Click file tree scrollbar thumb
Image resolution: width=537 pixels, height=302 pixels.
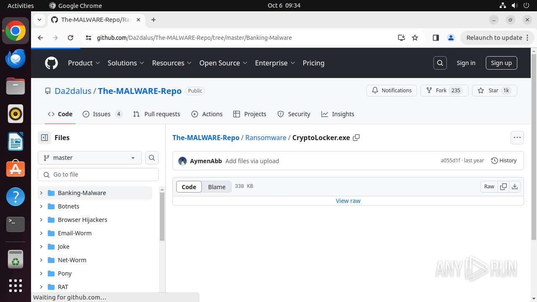(x=162, y=217)
